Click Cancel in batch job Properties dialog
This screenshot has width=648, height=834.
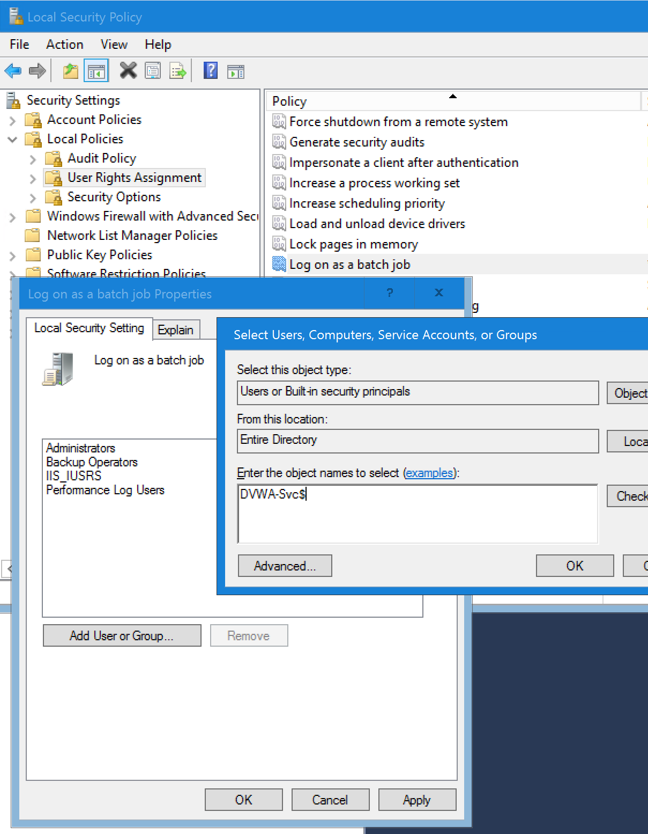330,800
